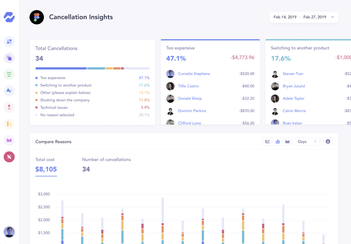The image size is (351, 244).
Task: Click the blue analytics arrow icon
Action: pos(9,91)
